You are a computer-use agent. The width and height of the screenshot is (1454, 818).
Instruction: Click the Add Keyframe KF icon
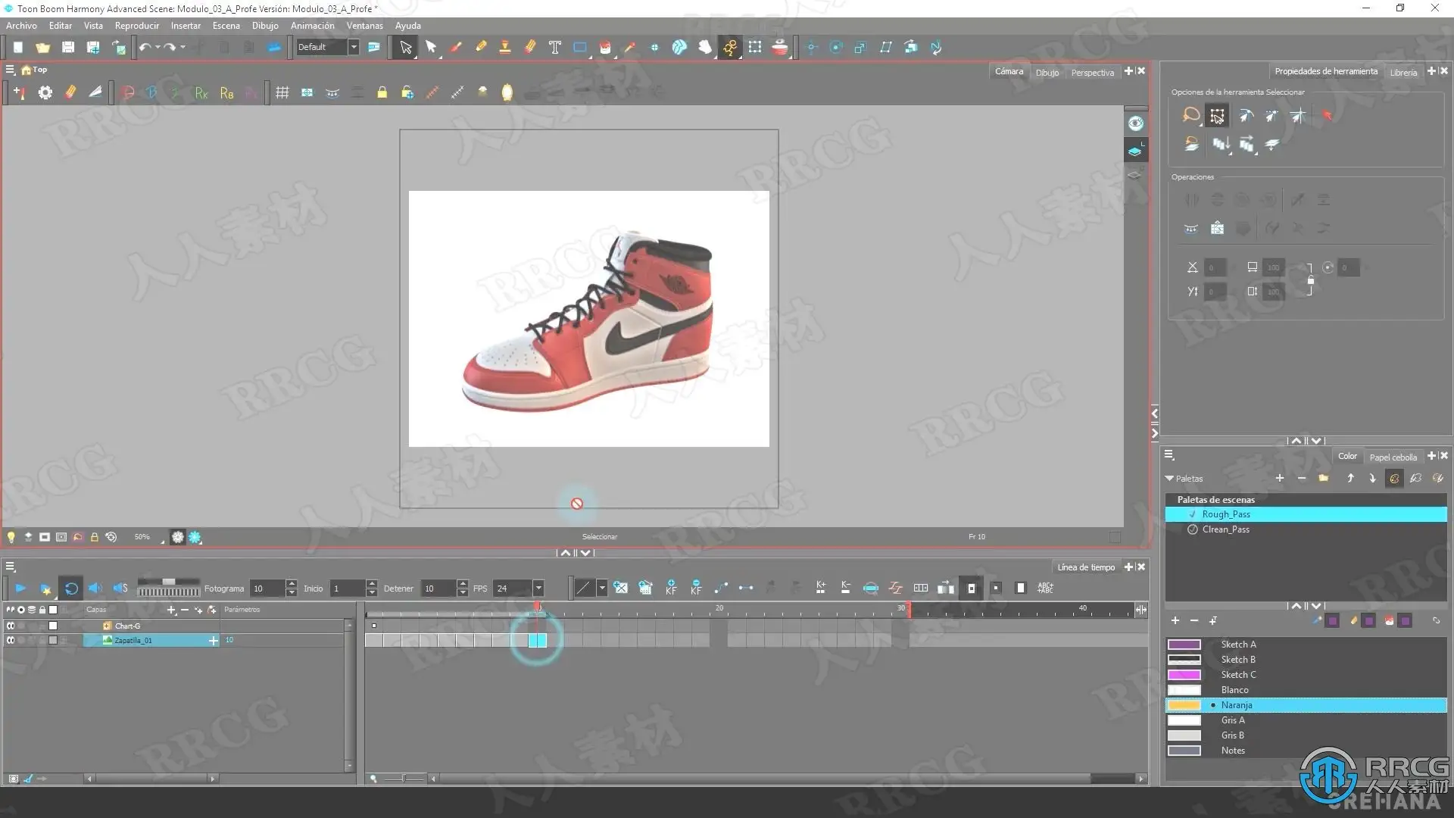(x=671, y=588)
